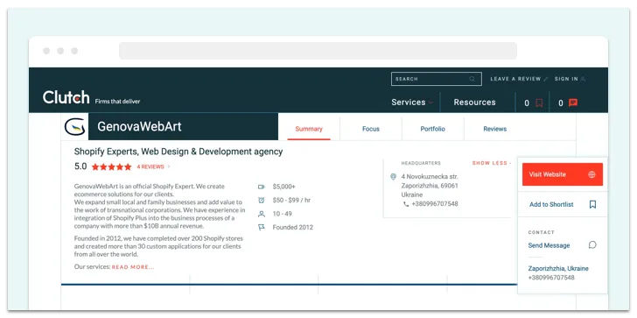Click the Headquarters label
This screenshot has width=637, height=318.
point(421,163)
